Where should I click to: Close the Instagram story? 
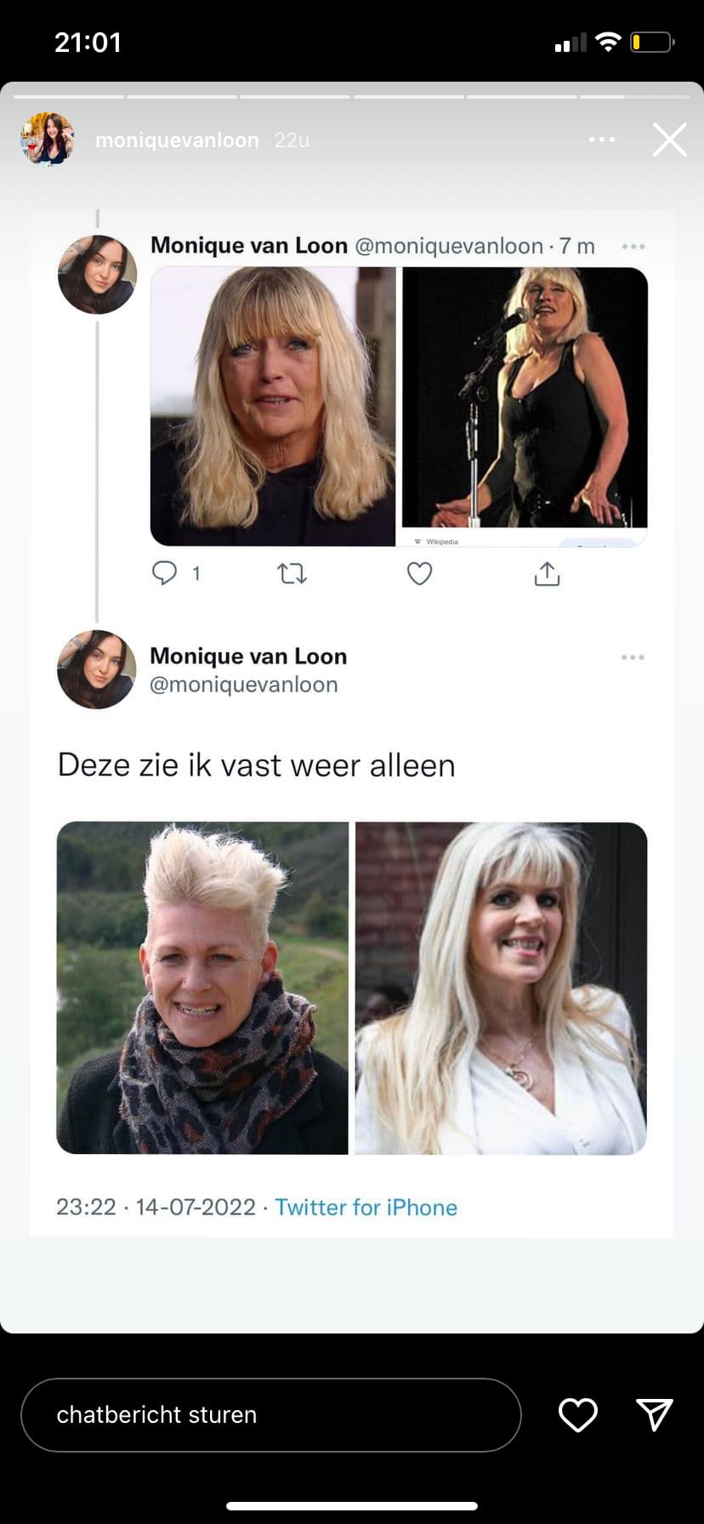pos(669,139)
